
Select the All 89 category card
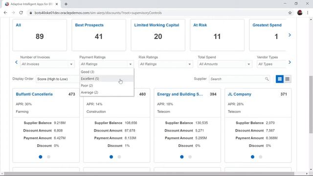[x=40, y=35]
